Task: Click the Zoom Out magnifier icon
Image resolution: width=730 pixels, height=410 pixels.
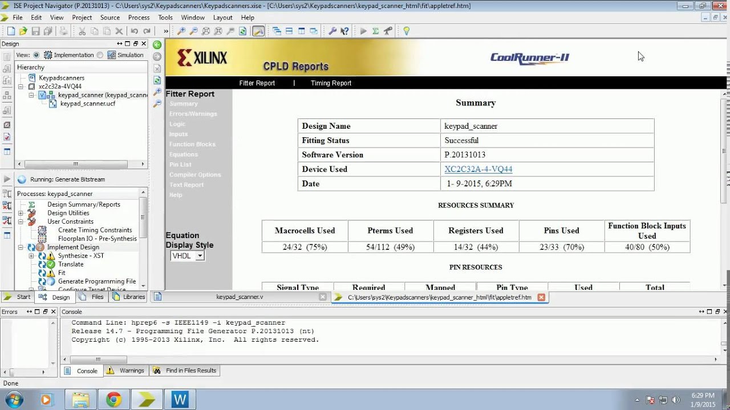Action: 193,31
